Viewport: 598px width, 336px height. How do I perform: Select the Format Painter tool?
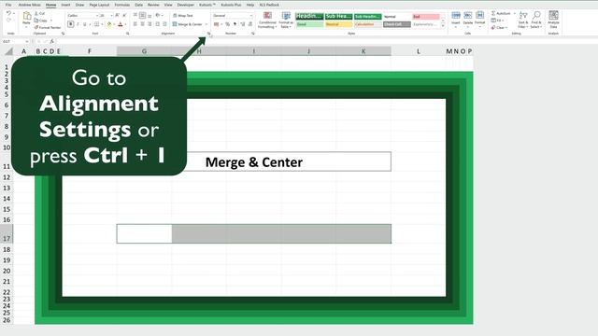coord(48,27)
